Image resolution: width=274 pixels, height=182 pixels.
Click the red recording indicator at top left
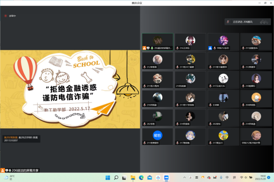[x=5, y=16]
